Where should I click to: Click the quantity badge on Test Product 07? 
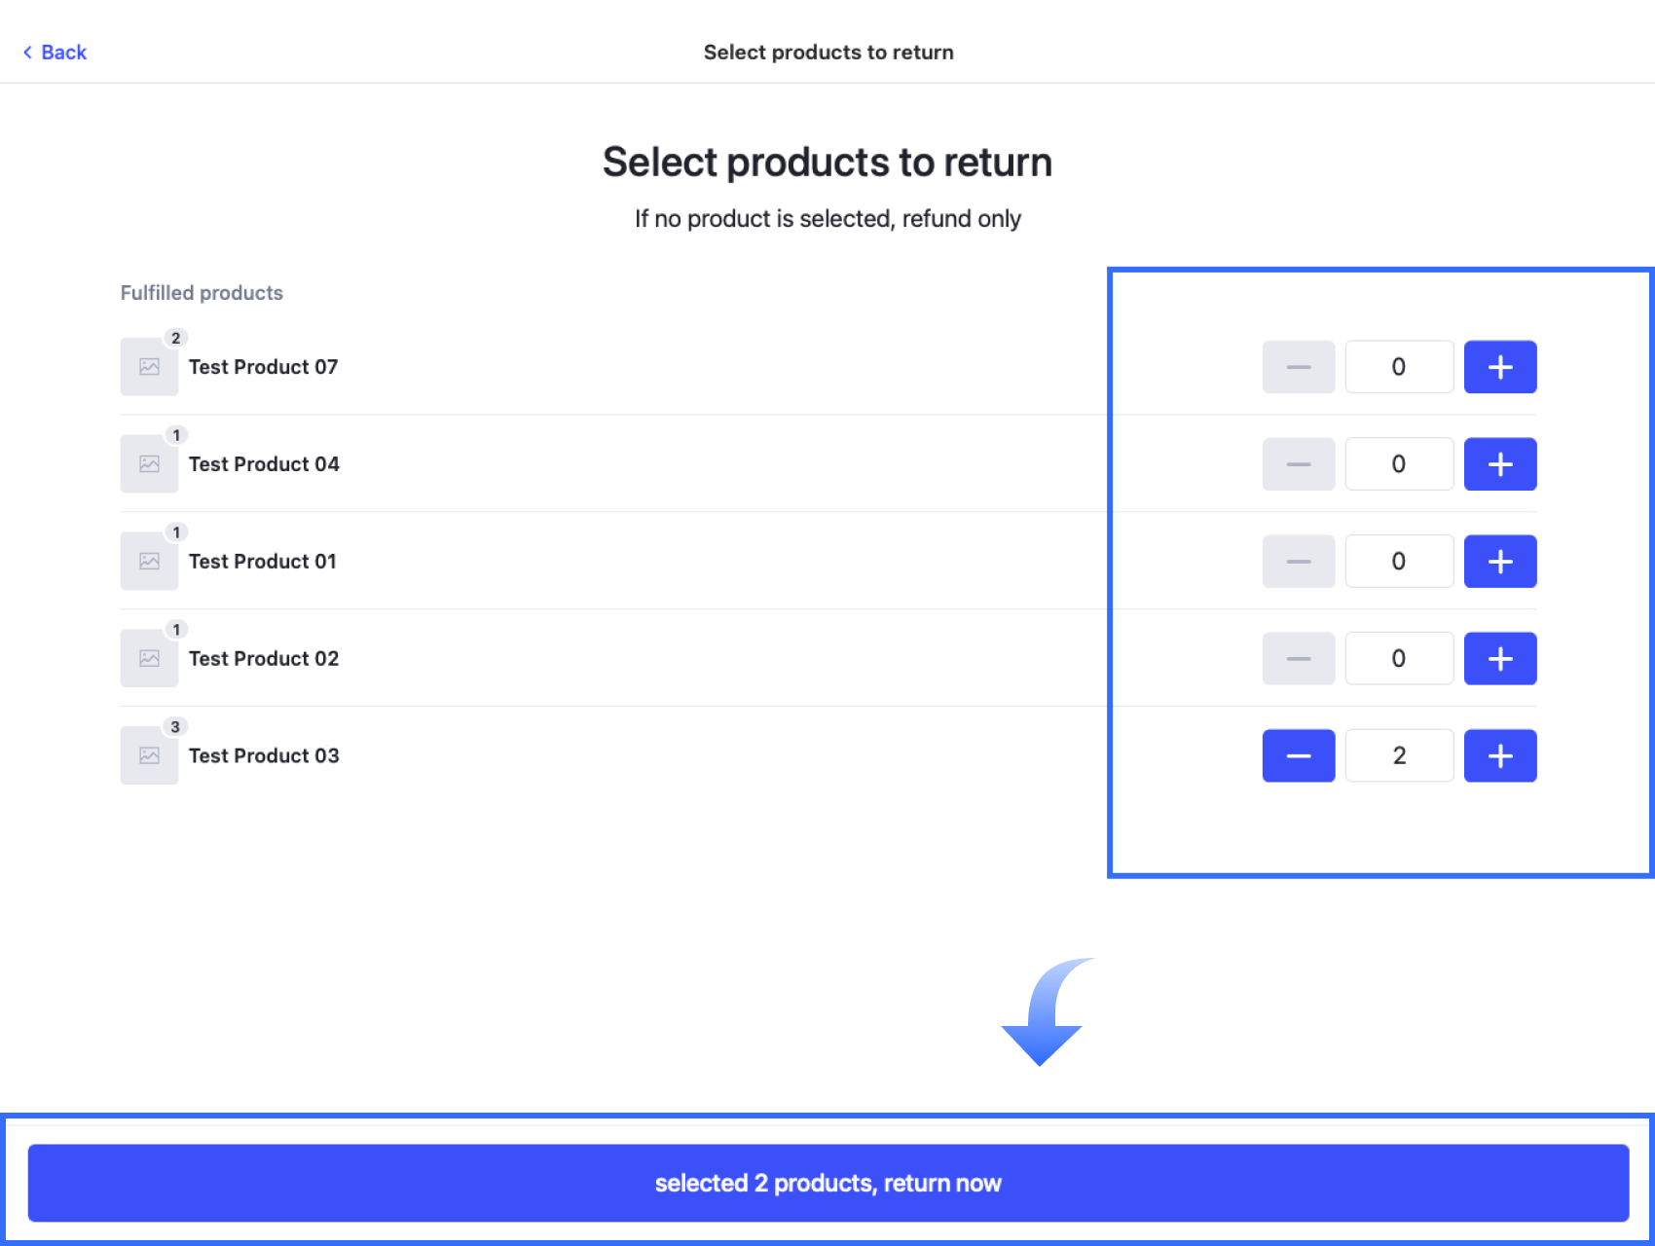176,338
